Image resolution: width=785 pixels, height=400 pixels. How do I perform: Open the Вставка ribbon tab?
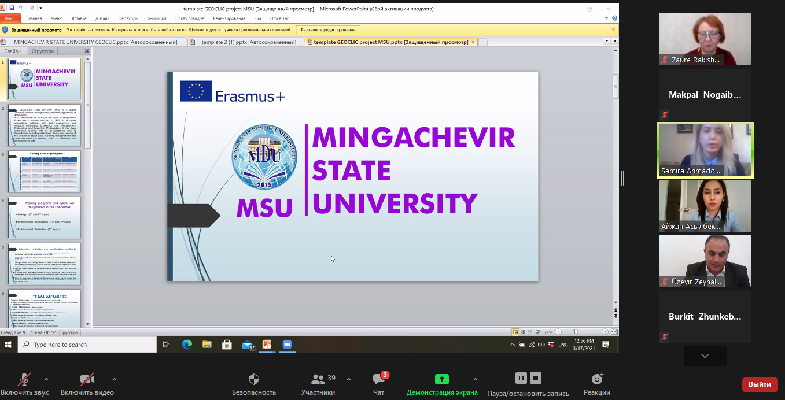pyautogui.click(x=79, y=18)
